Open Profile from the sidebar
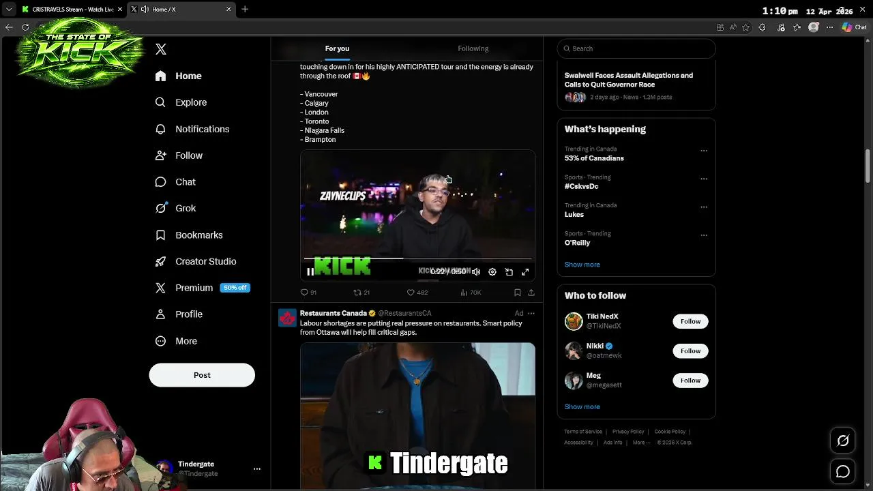The height and width of the screenshot is (491, 873). [x=179, y=314]
